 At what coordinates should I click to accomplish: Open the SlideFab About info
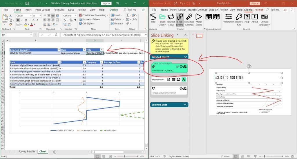[x=255, y=18]
